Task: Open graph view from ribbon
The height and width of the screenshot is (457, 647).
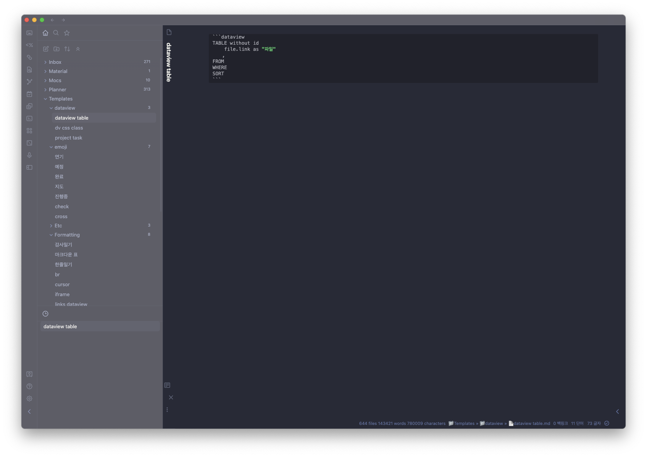Action: coord(29,82)
